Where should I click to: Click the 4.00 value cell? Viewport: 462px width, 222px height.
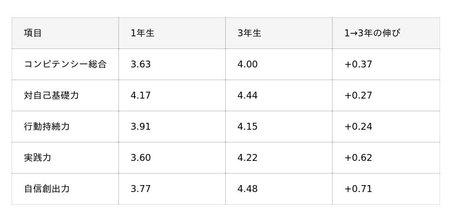[x=279, y=64]
